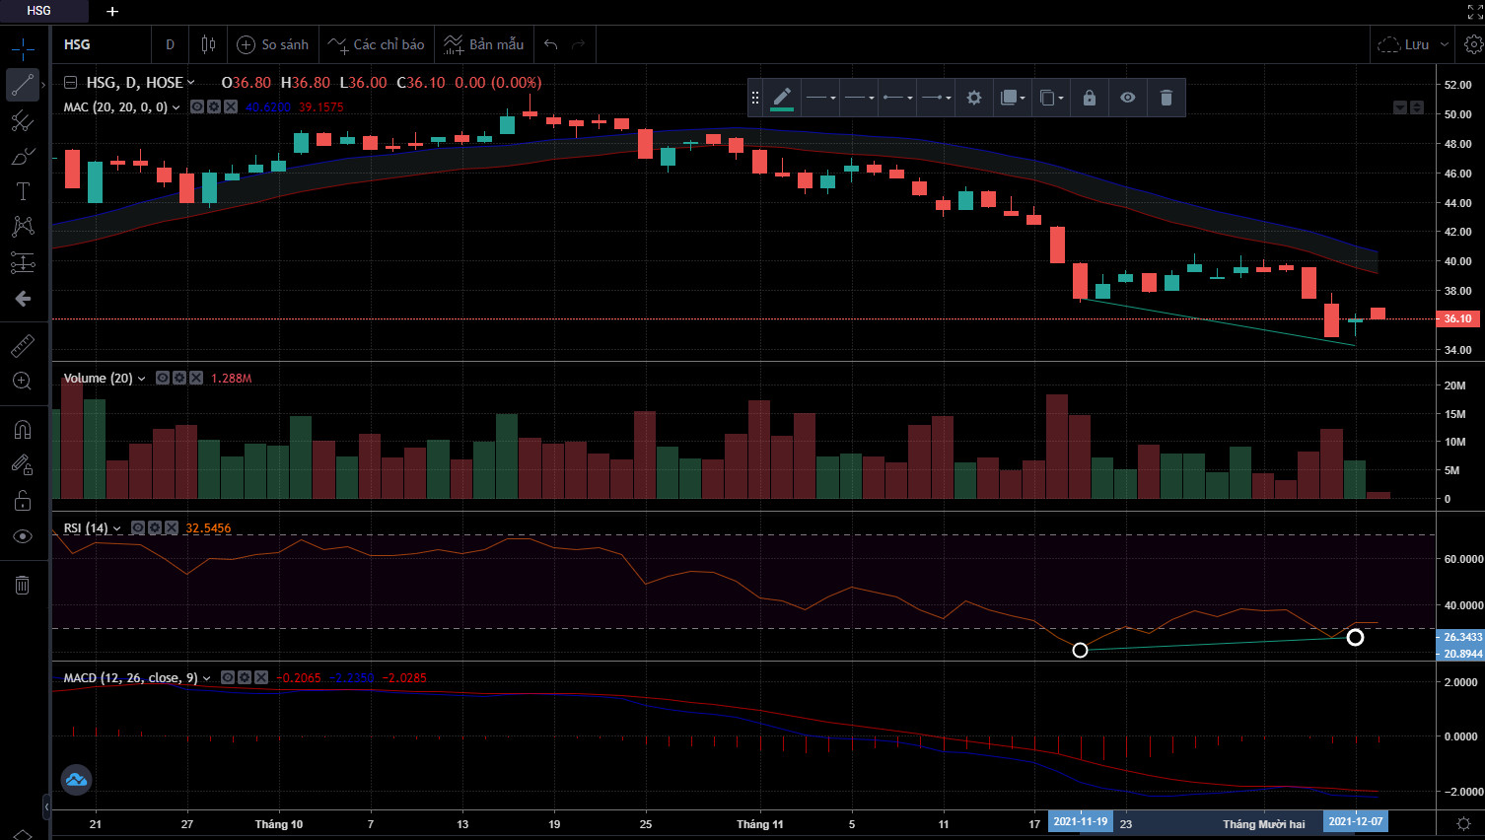Select the crosshair cursor tool
1485x840 pixels.
(23, 47)
